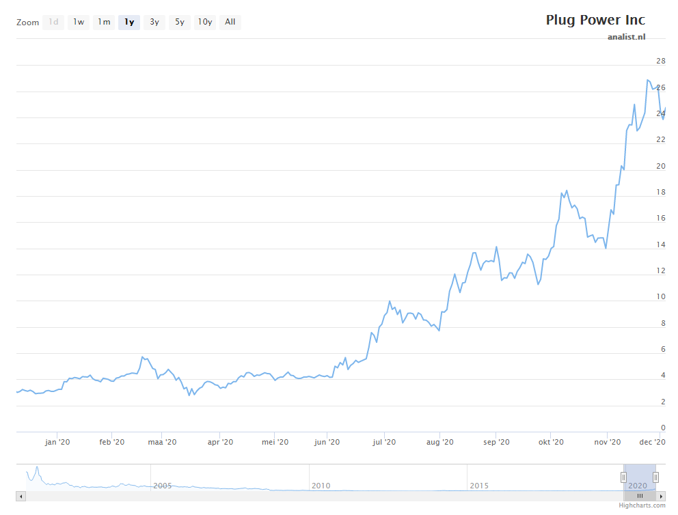This screenshot has height=515, width=678.
Task: Click the Zoom label text
Action: click(x=27, y=23)
